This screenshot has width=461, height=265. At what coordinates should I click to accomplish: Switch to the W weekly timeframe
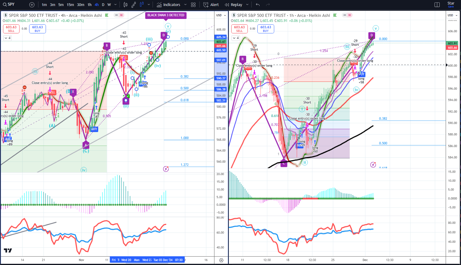(109, 5)
